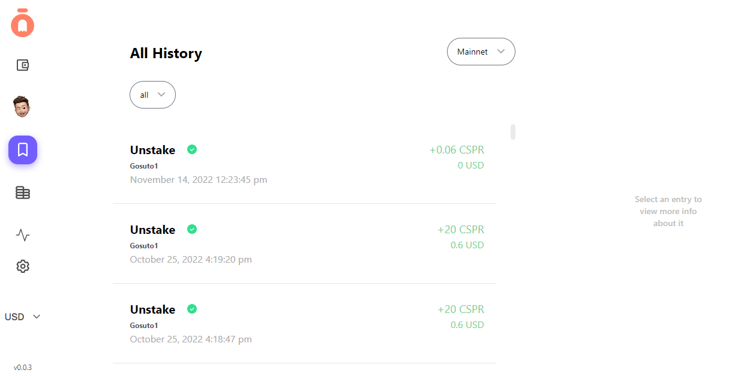Click the All History heading
Viewport: 735px width, 376px height.
pyautogui.click(x=166, y=53)
